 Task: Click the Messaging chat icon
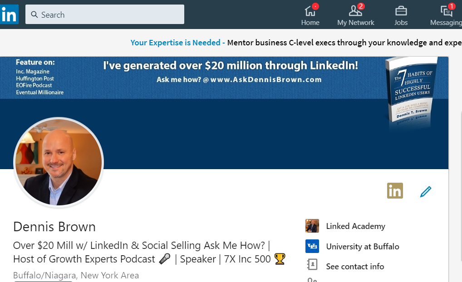click(x=447, y=11)
